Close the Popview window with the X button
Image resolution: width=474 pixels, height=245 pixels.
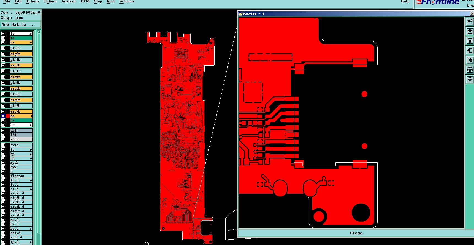point(472,13)
